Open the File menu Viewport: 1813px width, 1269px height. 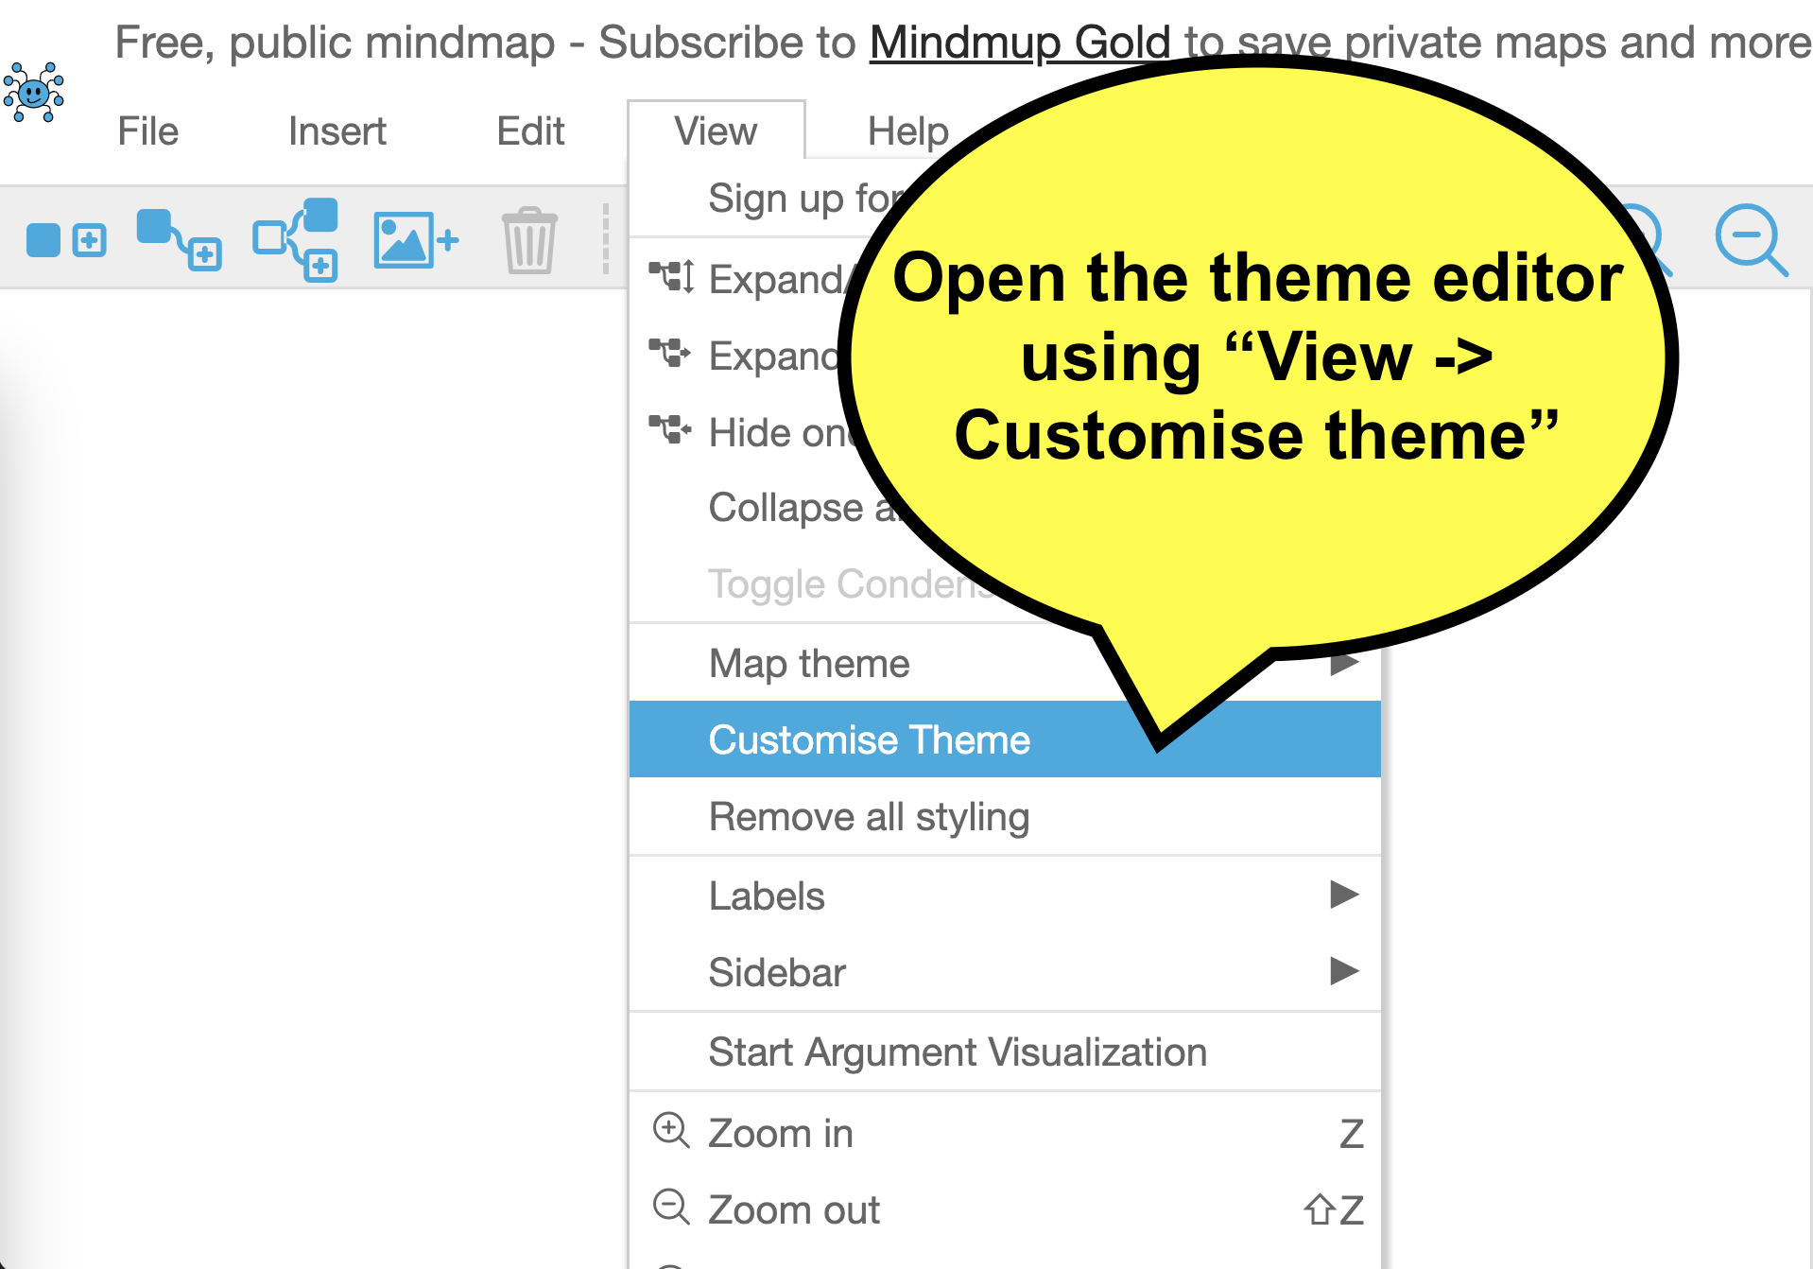(x=147, y=131)
